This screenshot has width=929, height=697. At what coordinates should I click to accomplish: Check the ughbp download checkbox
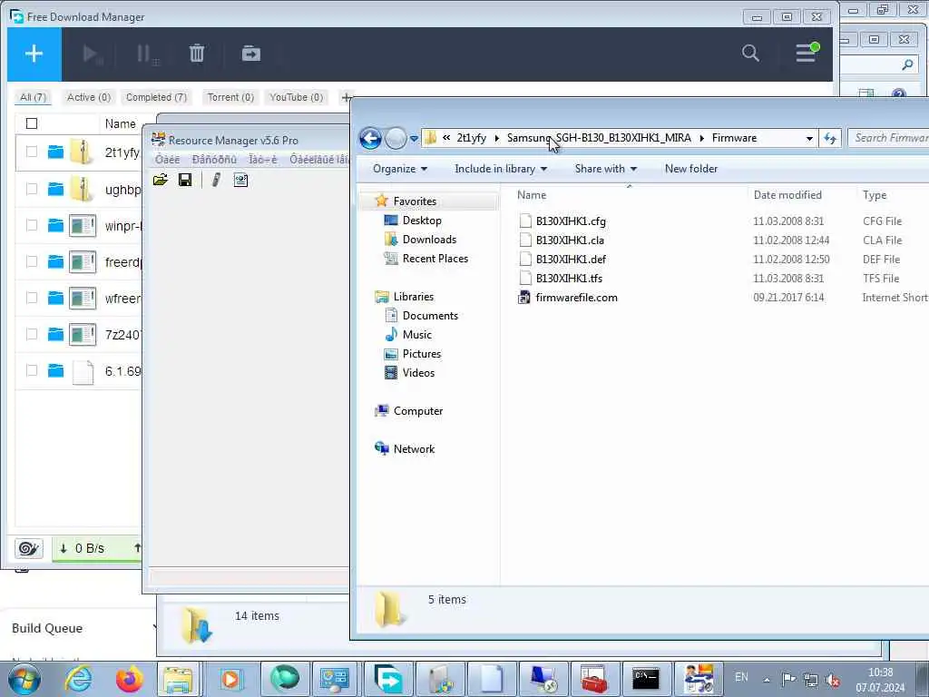point(32,189)
